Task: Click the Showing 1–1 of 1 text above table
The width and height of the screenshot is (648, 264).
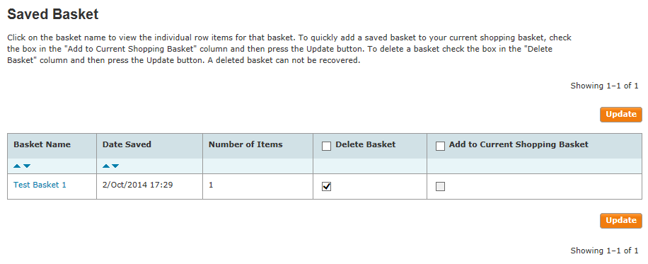Action: coord(605,86)
